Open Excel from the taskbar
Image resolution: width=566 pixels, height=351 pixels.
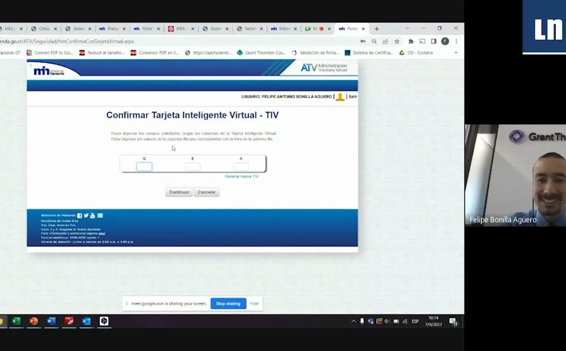(x=16, y=321)
